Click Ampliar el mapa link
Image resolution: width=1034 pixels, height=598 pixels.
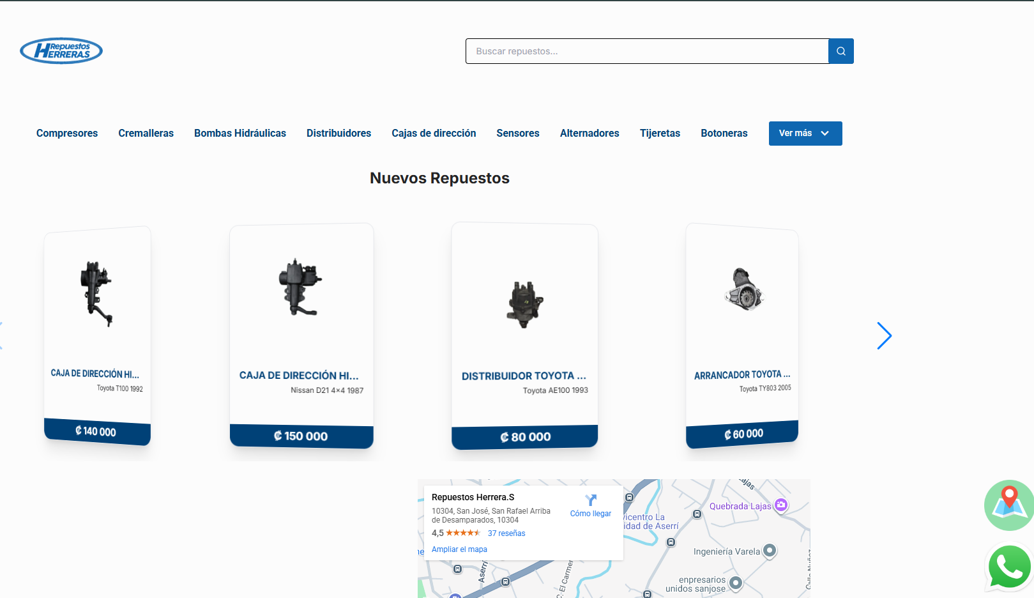pyautogui.click(x=459, y=549)
